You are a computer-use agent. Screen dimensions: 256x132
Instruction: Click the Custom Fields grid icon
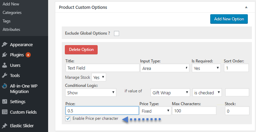tap(4, 112)
